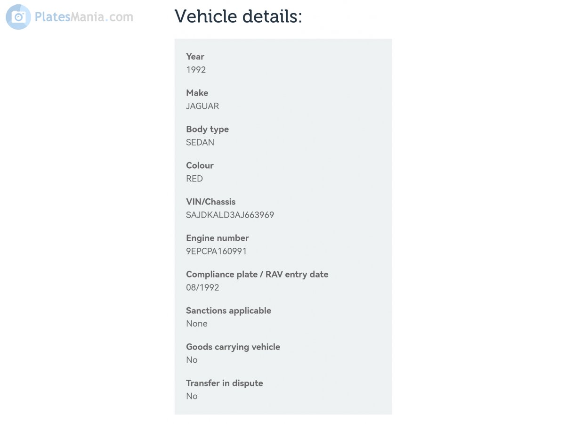565x424 pixels.
Task: Click the Engine number label
Action: coord(217,238)
